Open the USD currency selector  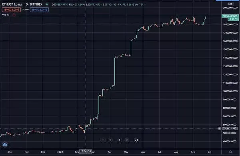230,4
